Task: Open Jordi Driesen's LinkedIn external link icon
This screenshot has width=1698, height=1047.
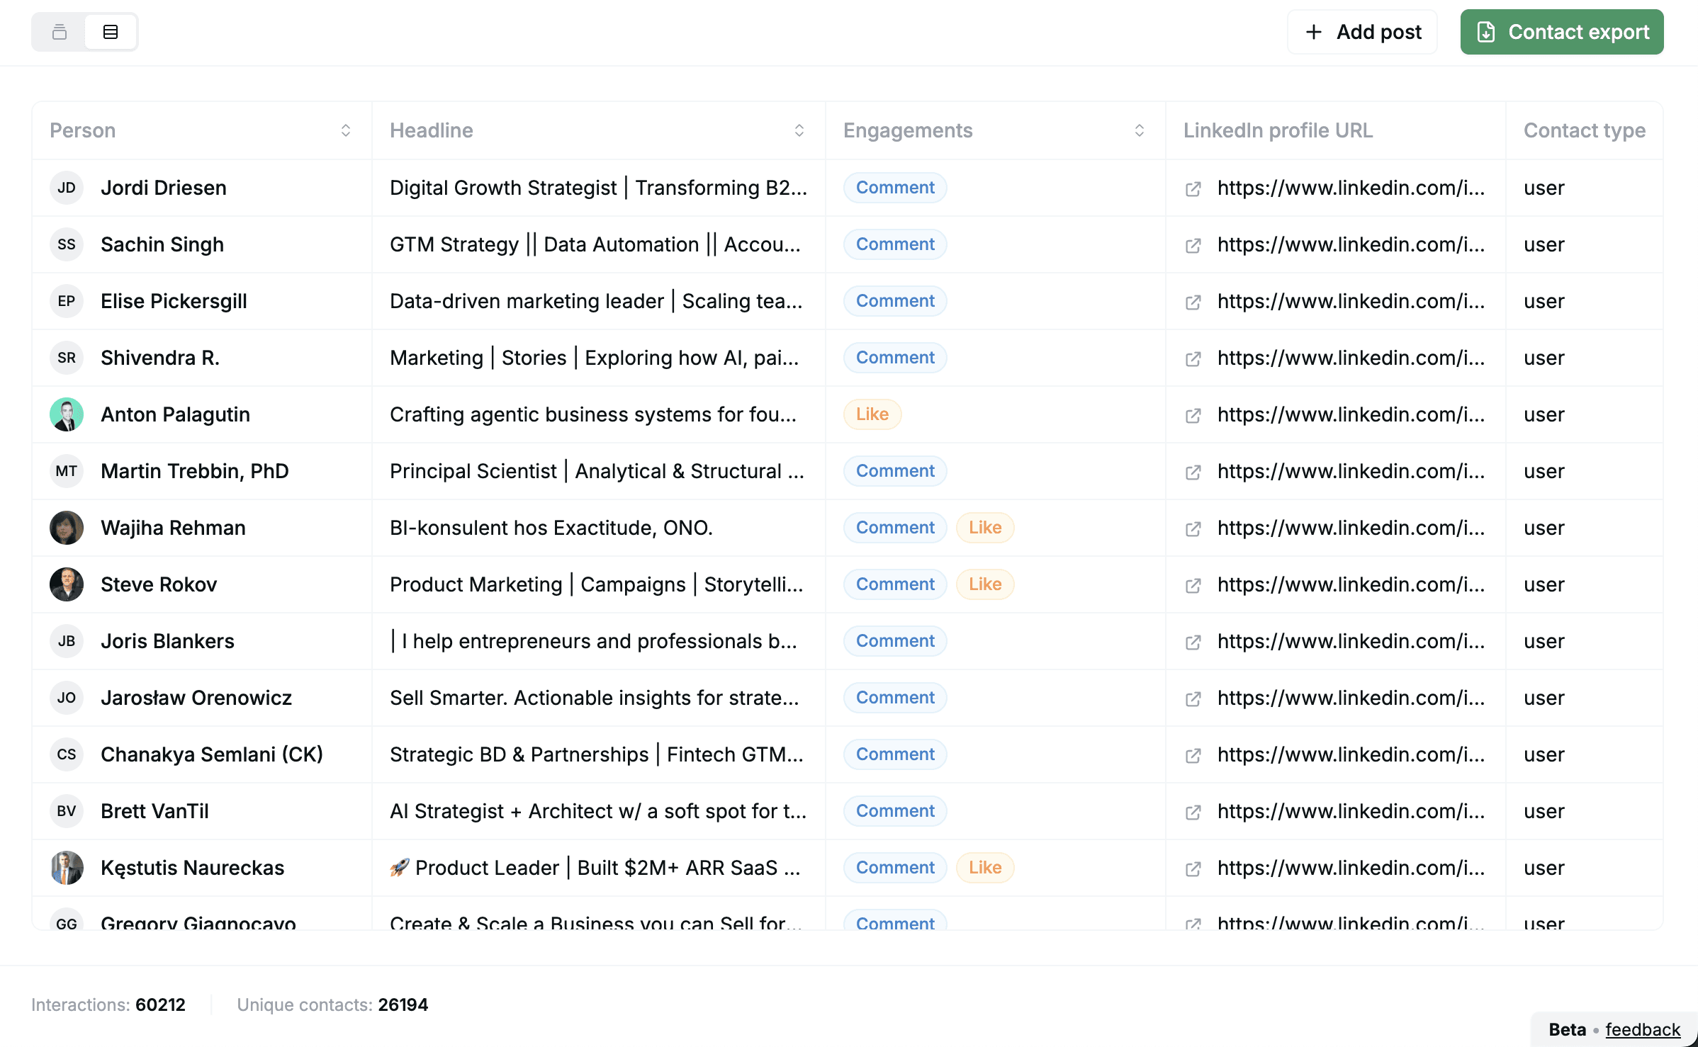Action: [x=1193, y=188]
